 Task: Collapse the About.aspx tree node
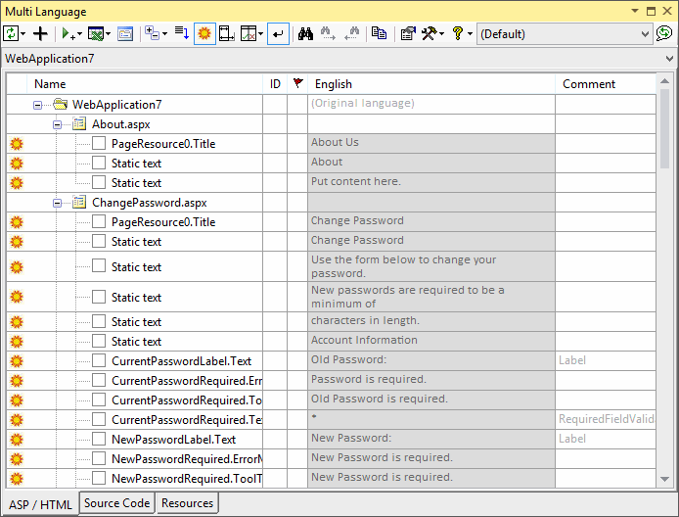pos(58,124)
